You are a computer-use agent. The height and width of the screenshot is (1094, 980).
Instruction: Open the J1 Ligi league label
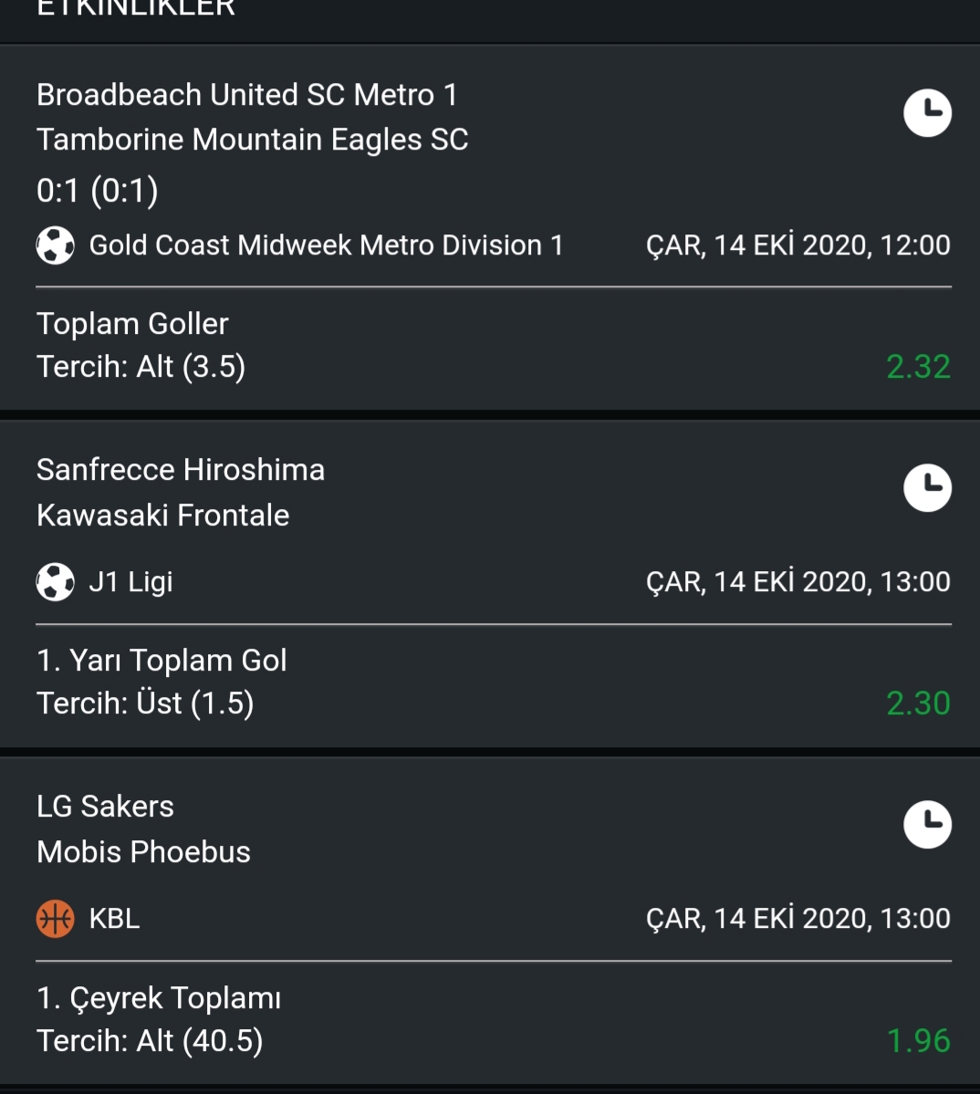pyautogui.click(x=131, y=582)
